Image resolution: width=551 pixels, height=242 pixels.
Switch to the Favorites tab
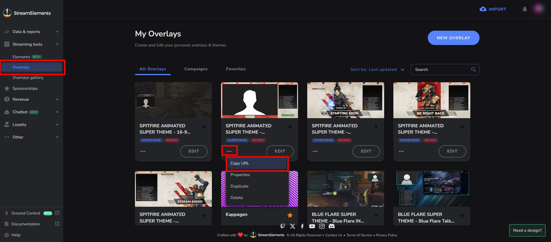pyautogui.click(x=236, y=69)
